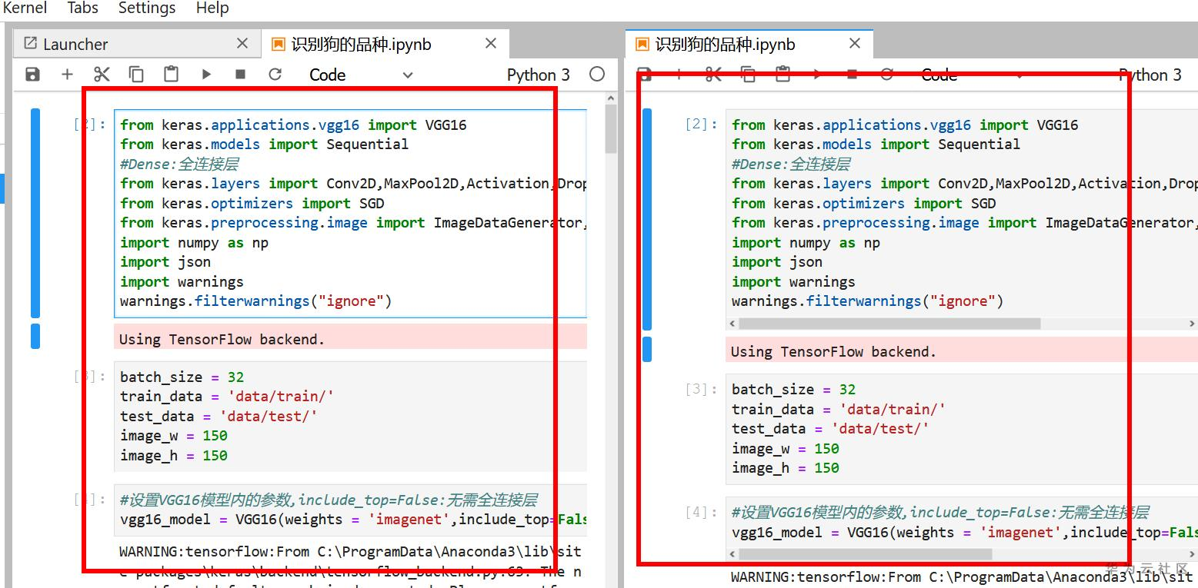1198x588 pixels.
Task: Collapse the imports cell input in the left notebook
Action: (x=35, y=213)
